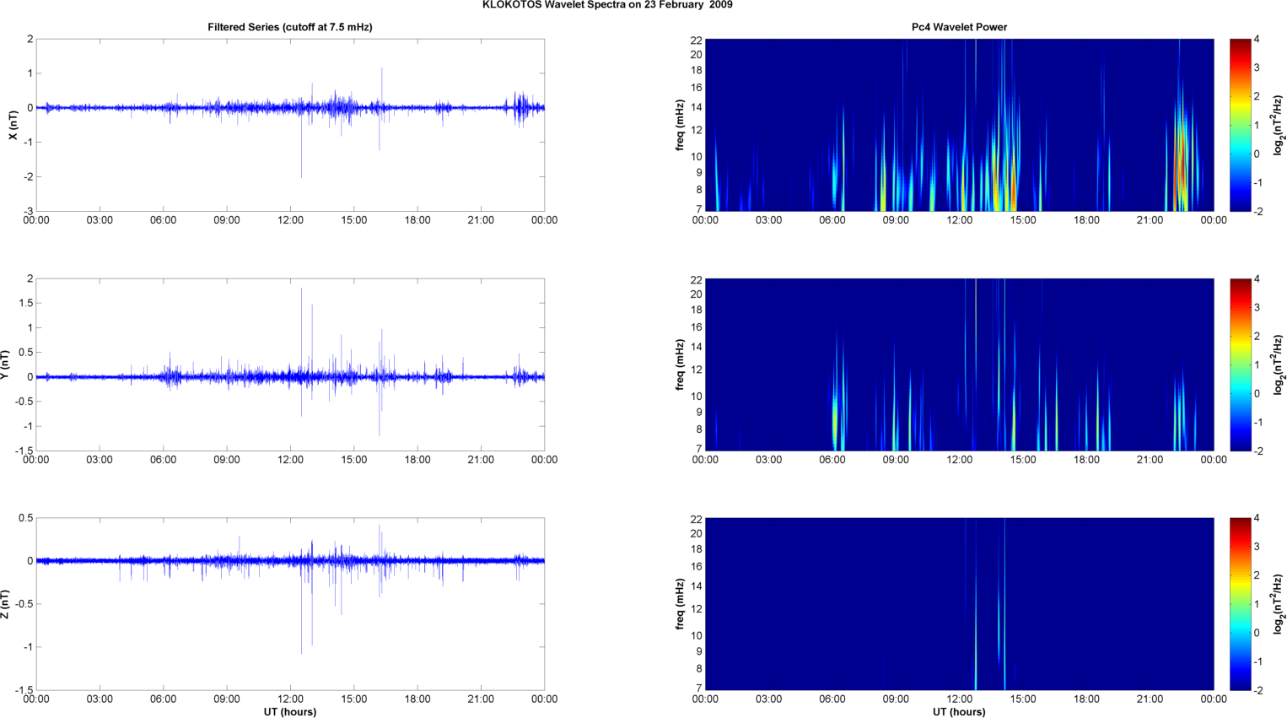Click "freq (mHz)" label of the top spectrogram

680,125
